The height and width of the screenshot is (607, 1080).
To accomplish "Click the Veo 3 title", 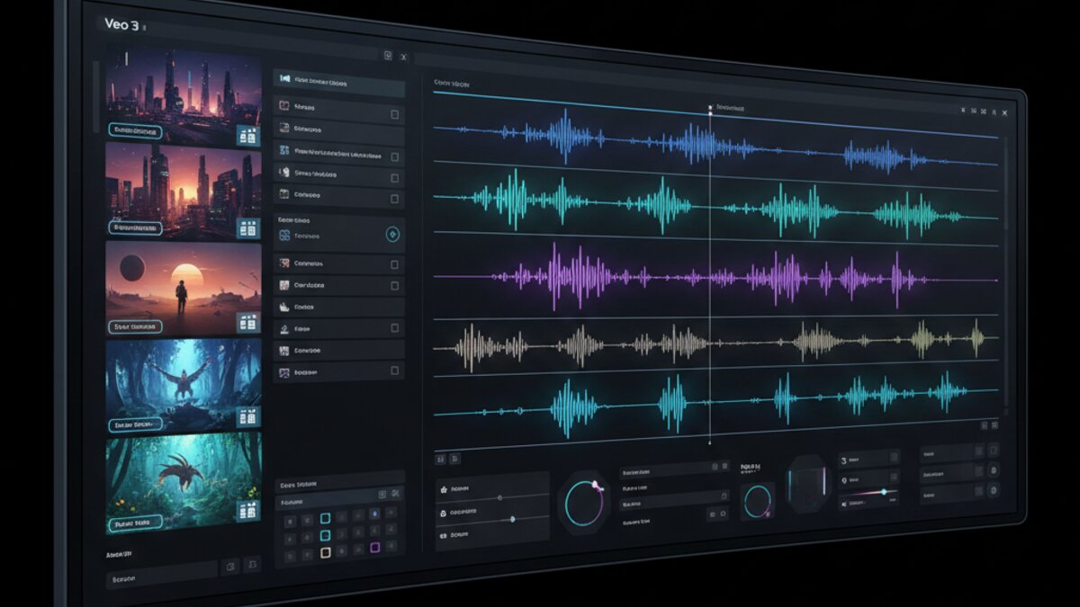I will (121, 26).
